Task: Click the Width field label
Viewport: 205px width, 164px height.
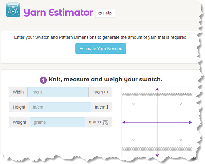Action: 18,92
